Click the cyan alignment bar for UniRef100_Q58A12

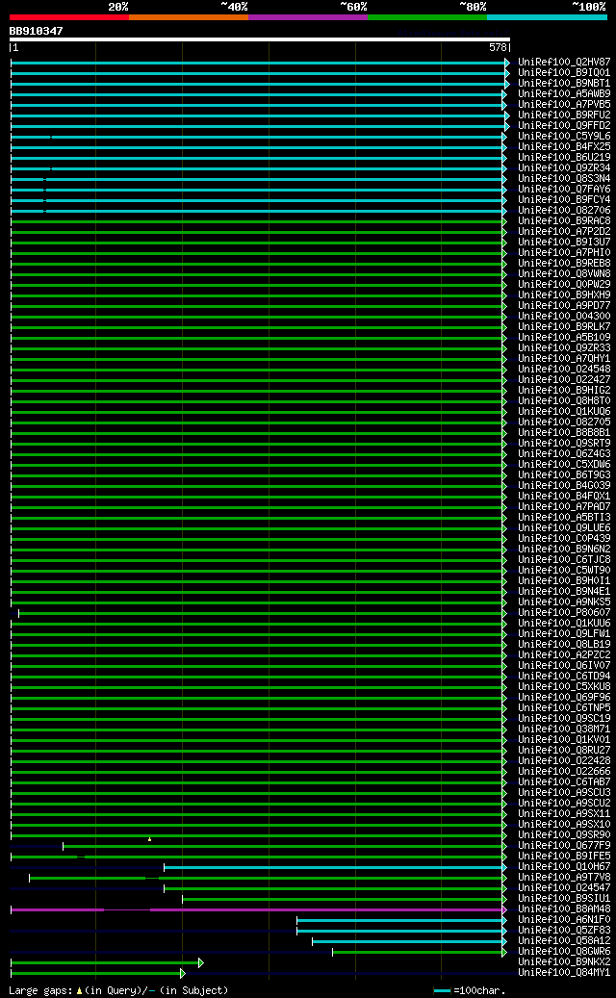[408, 940]
